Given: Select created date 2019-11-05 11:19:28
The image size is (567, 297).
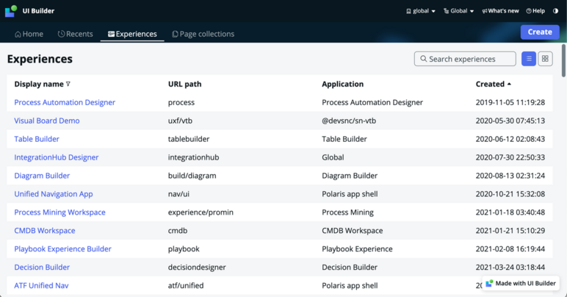Looking at the screenshot, I should [x=510, y=102].
